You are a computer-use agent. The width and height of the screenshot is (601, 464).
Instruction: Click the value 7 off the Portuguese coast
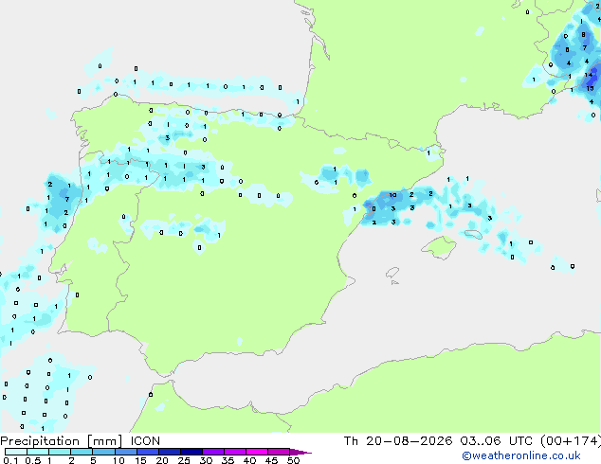(67, 199)
